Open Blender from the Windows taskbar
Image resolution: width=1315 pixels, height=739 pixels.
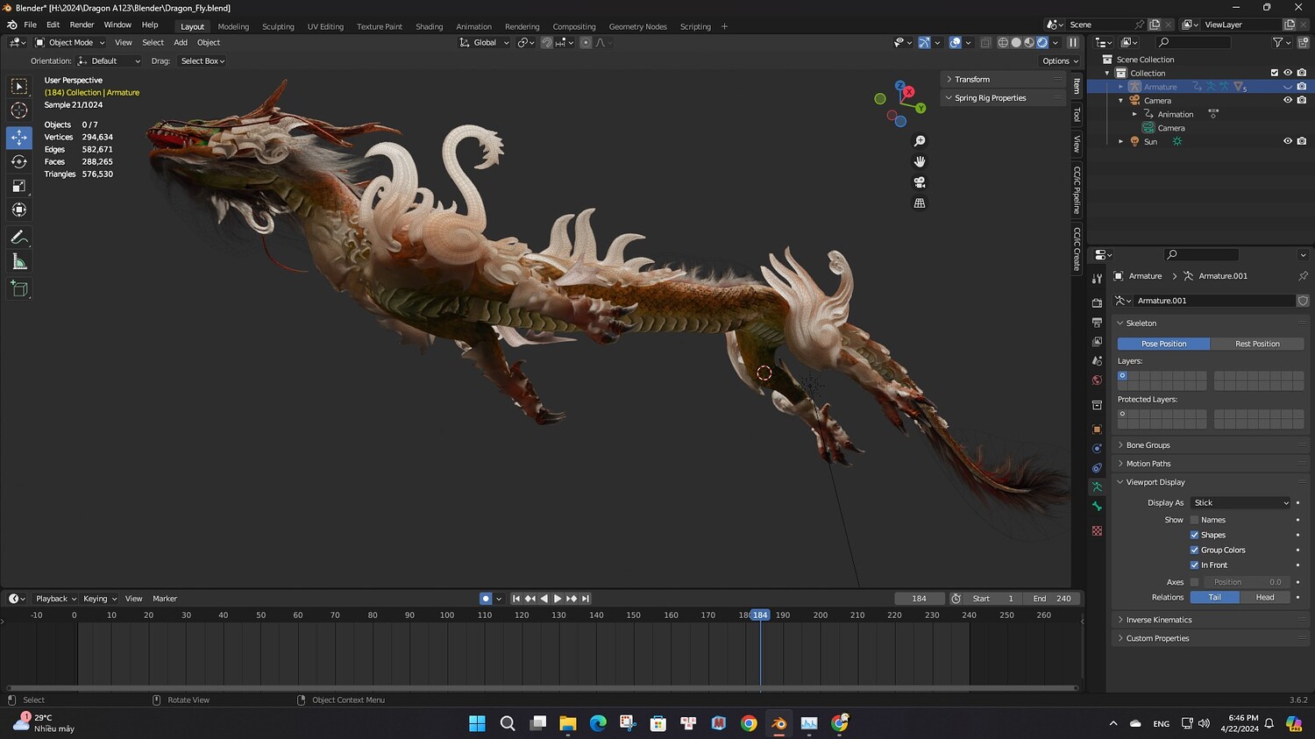pos(778,723)
